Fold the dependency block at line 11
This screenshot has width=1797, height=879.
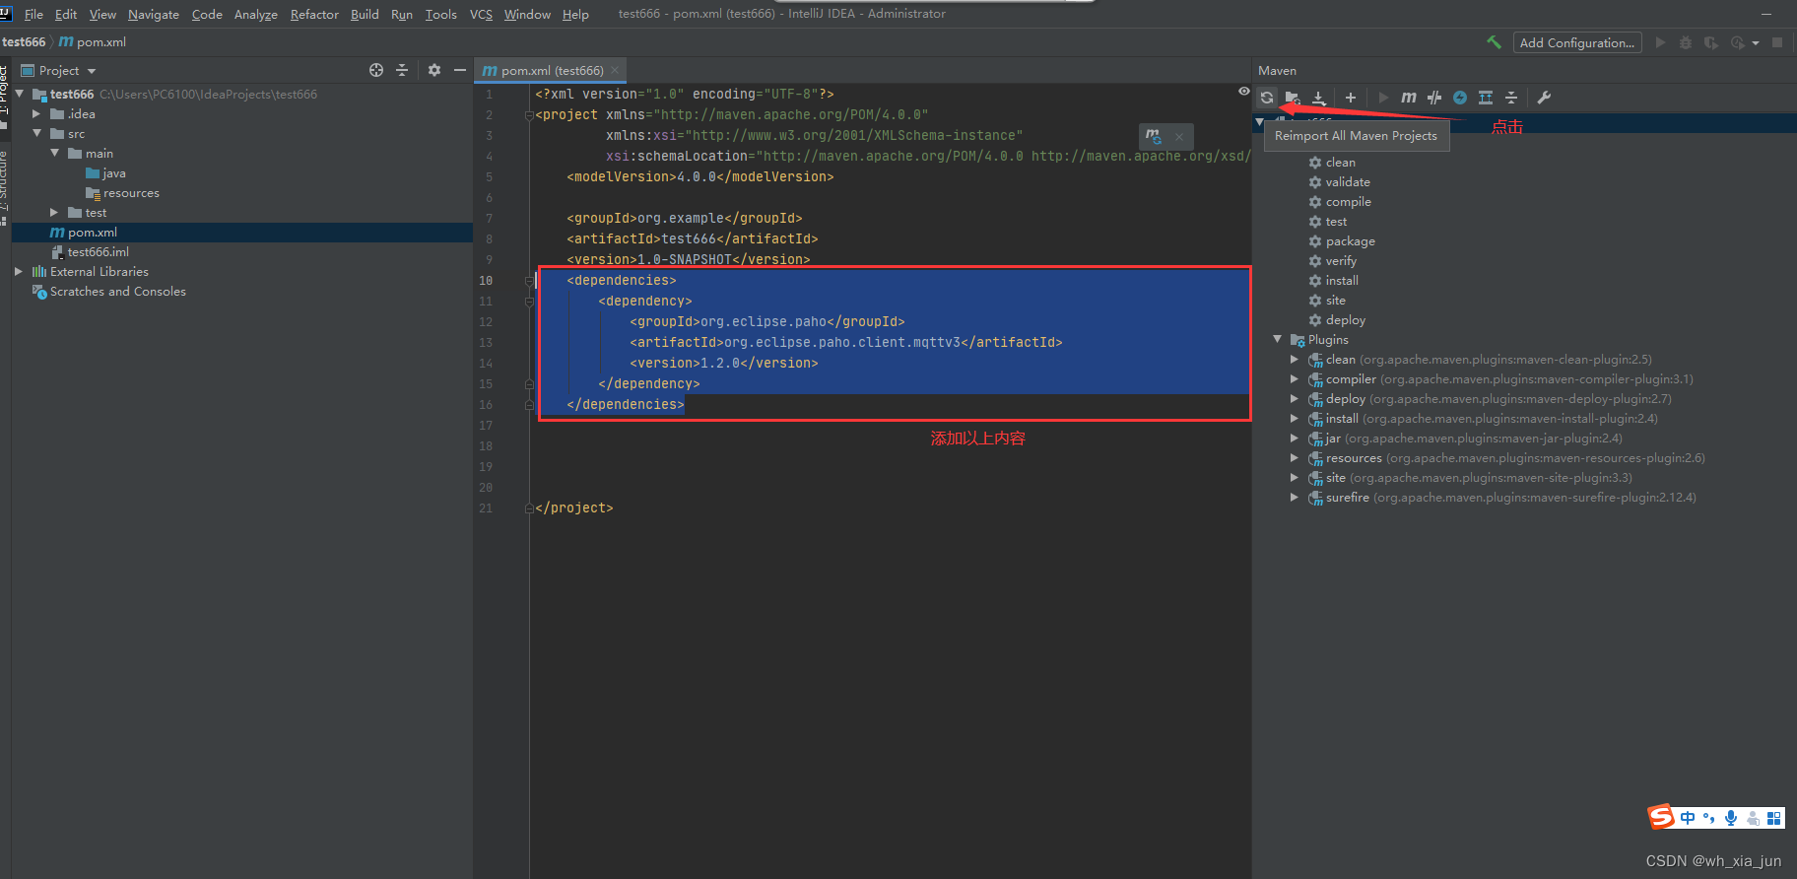[529, 302]
